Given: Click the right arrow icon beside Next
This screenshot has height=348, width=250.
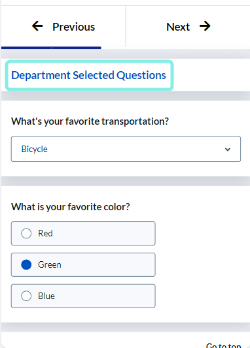Looking at the screenshot, I should click(205, 26).
